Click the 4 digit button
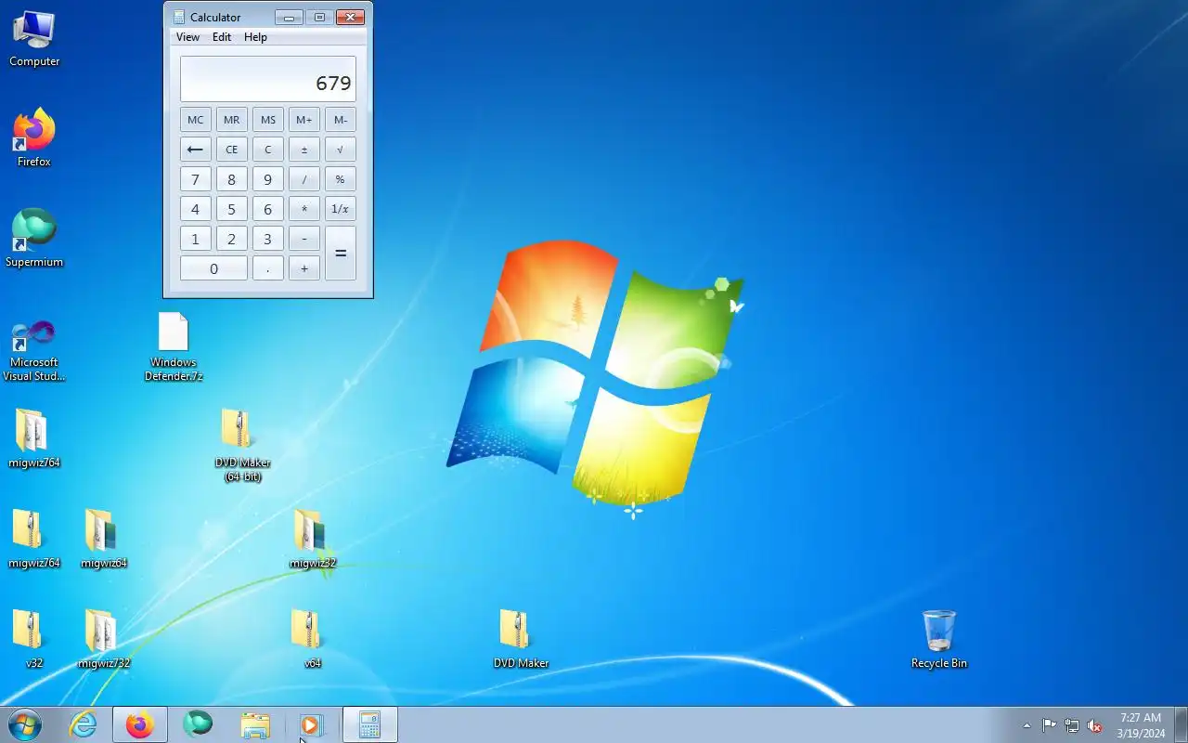Screen dimensions: 1188x743 (195, 209)
